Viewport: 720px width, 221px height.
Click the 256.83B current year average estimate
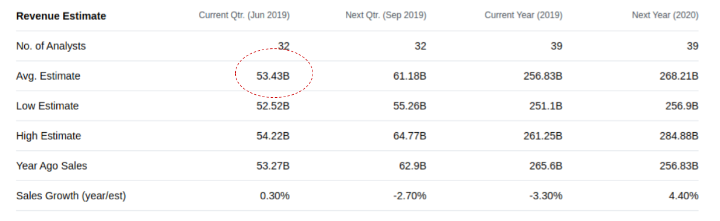coord(543,76)
